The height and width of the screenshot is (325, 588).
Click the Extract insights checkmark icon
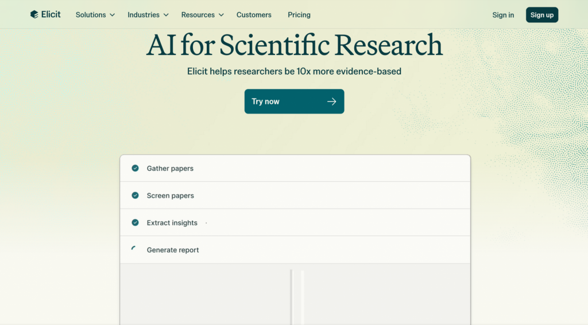135,222
